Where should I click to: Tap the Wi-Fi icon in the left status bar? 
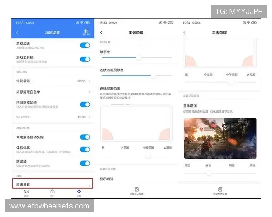coord(82,23)
